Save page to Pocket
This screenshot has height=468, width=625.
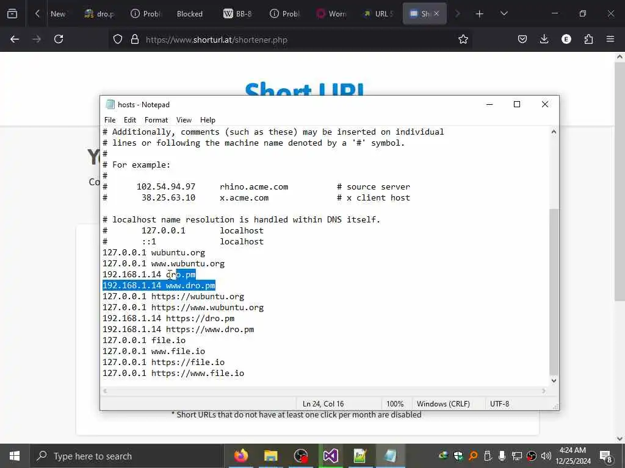coord(522,40)
